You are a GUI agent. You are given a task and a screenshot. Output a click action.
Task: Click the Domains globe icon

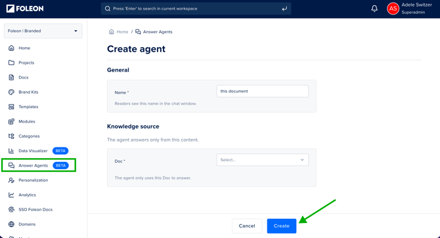click(11, 224)
